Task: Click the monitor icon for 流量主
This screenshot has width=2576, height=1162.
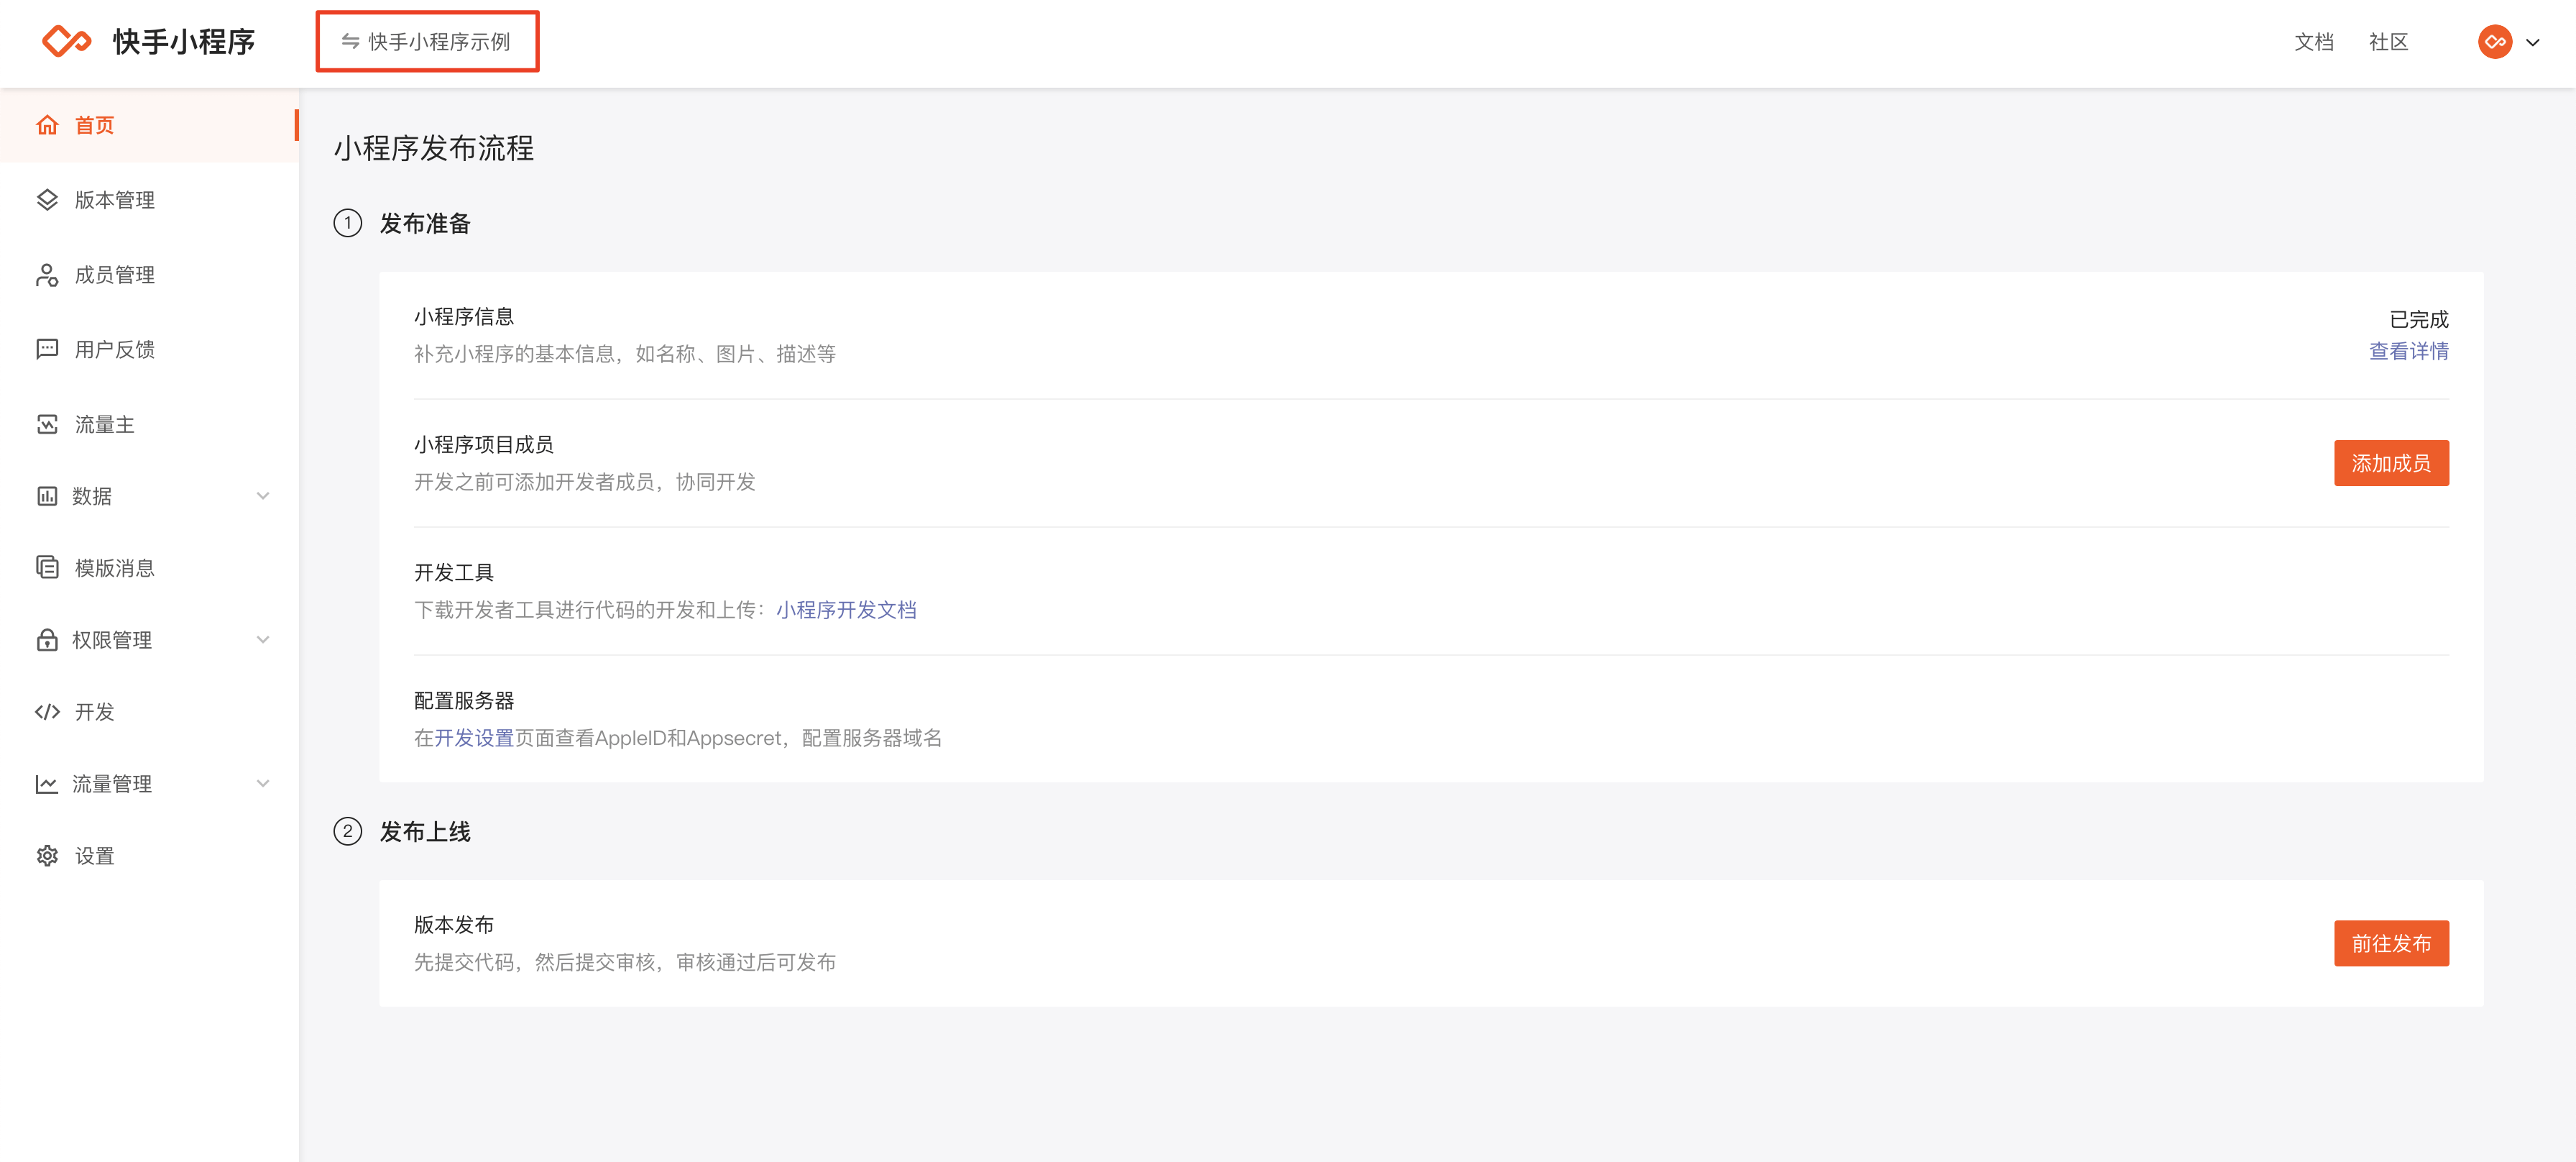Action: point(47,424)
